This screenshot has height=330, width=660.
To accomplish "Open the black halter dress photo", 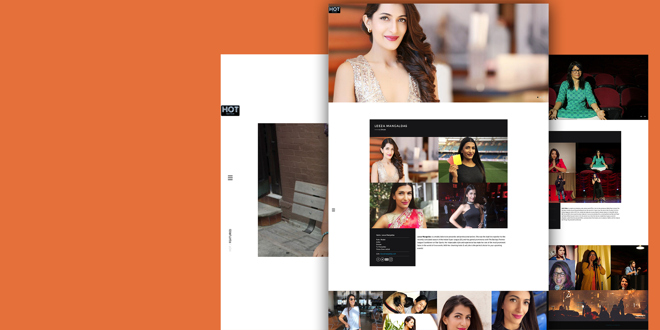I will [x=473, y=206].
